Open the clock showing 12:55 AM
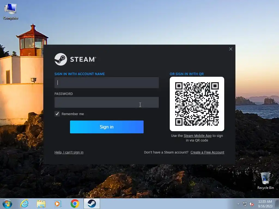The width and height of the screenshot is (279, 209). pyautogui.click(x=265, y=204)
